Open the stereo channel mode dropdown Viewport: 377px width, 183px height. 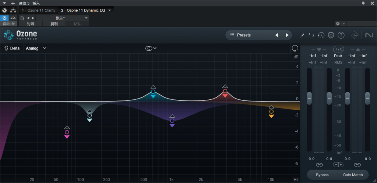click(x=151, y=48)
